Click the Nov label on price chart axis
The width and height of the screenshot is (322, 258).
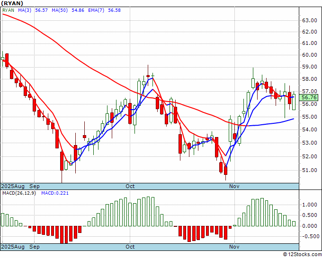coord(234,186)
